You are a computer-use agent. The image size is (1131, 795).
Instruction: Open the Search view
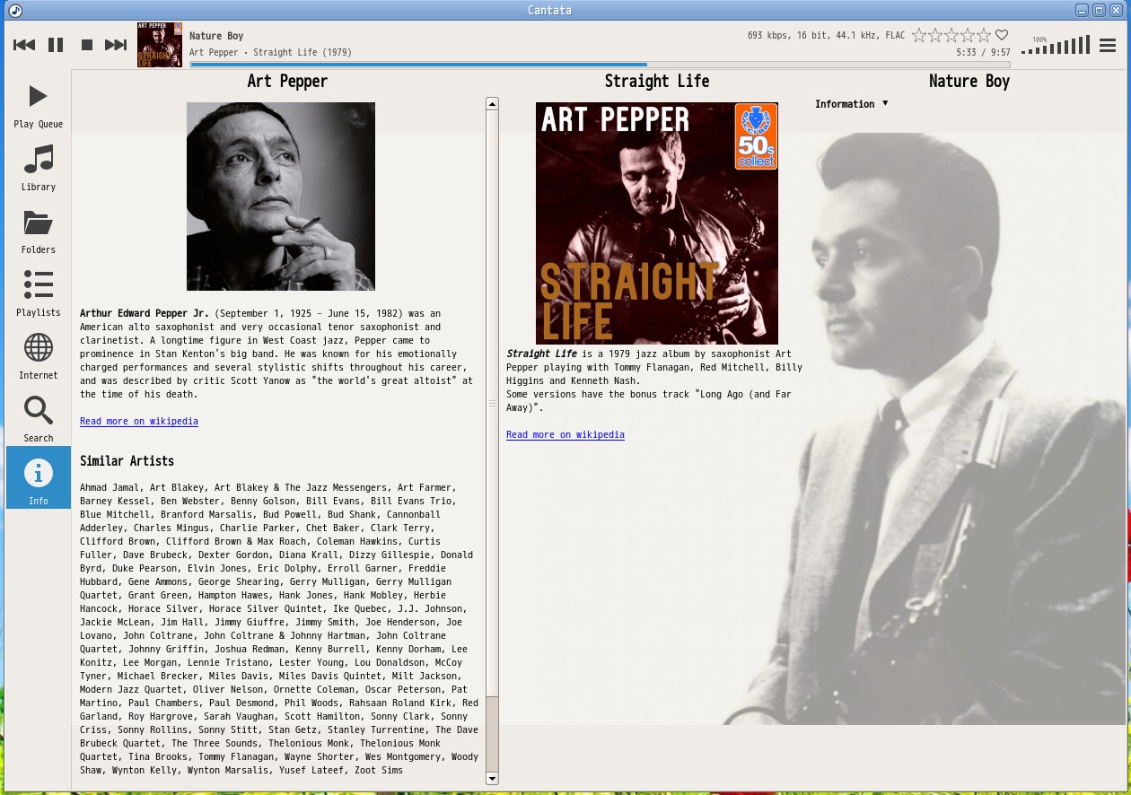[x=39, y=419]
